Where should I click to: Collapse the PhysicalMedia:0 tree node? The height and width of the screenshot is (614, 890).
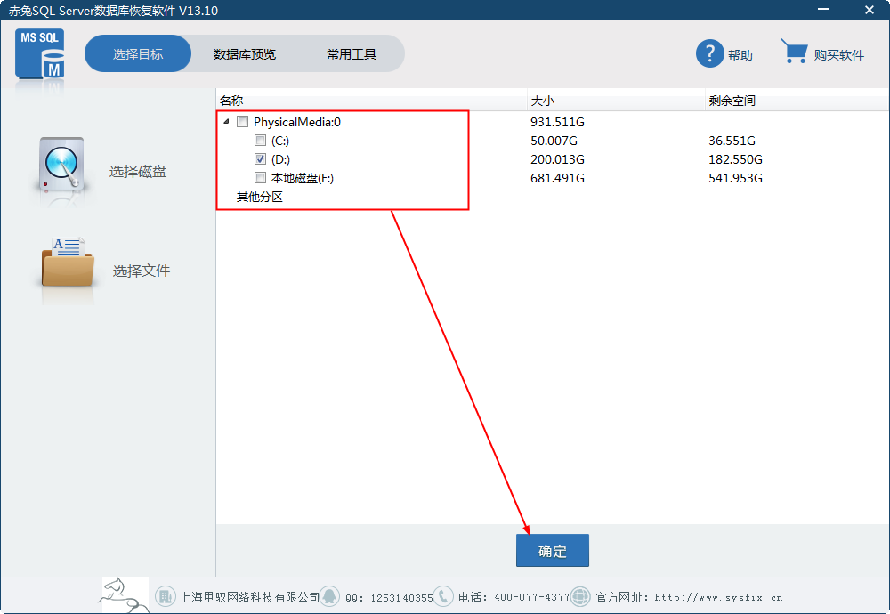(x=226, y=121)
